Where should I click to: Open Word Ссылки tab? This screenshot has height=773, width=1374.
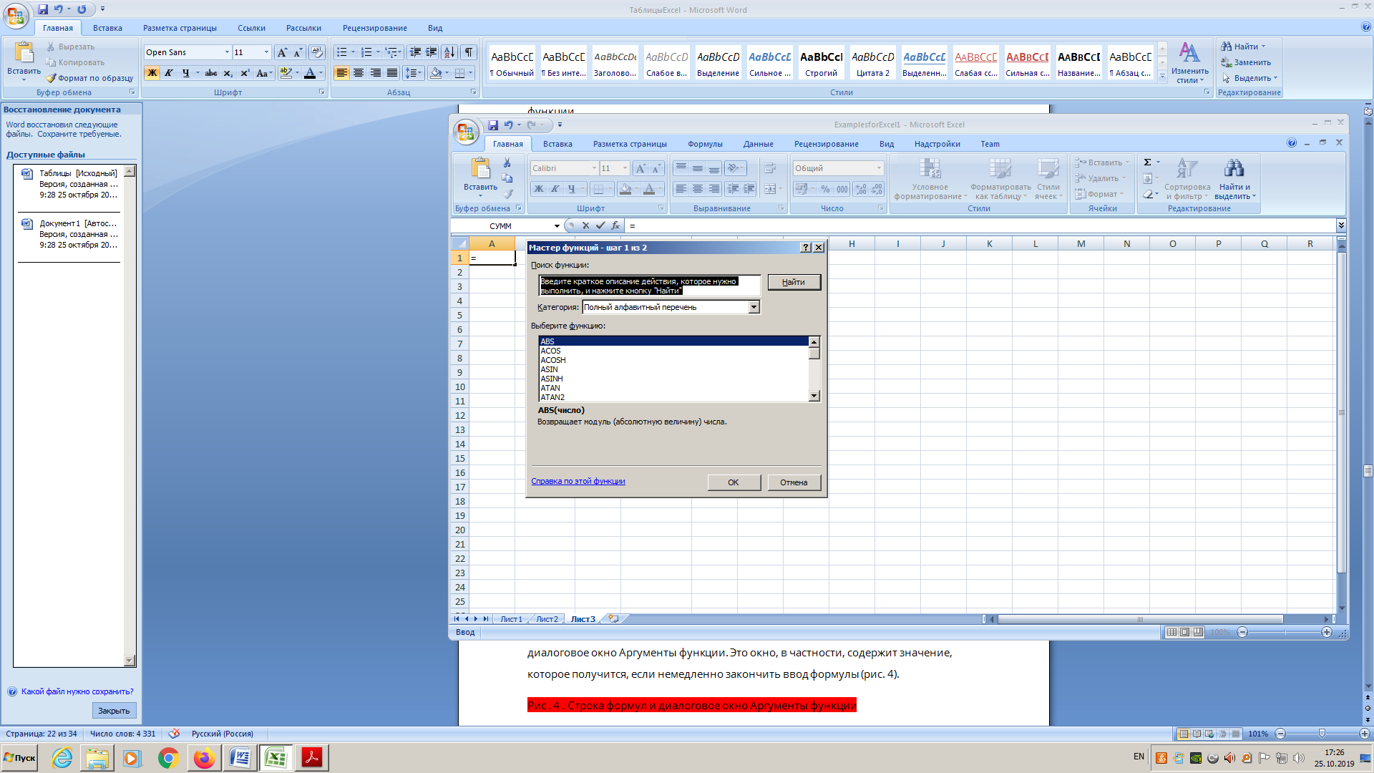click(251, 28)
